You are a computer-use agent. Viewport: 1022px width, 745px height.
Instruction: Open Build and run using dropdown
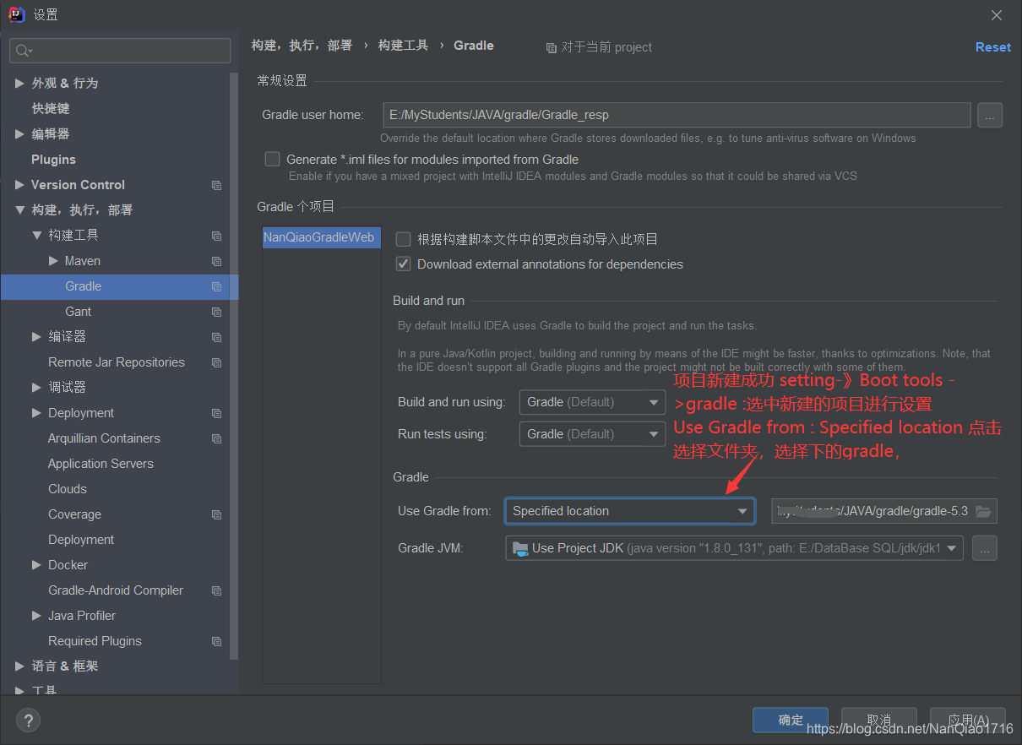pos(593,402)
